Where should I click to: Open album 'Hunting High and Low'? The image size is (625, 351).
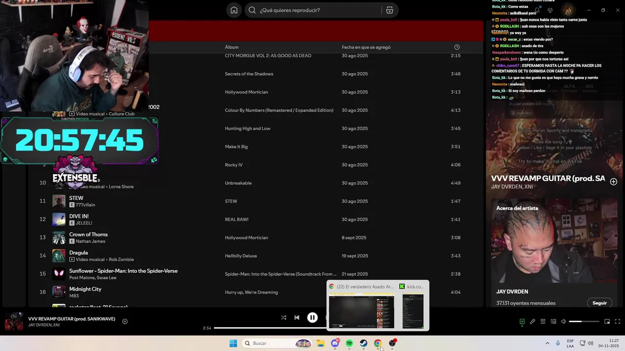248,129
